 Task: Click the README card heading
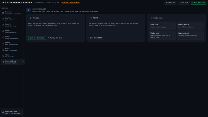[x=95, y=18]
